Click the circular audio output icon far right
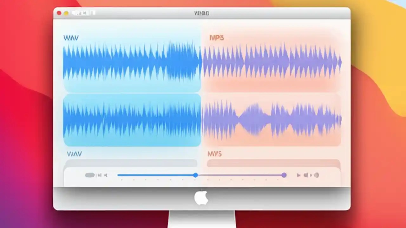Viewport: 406px width, 228px height. (x=317, y=175)
